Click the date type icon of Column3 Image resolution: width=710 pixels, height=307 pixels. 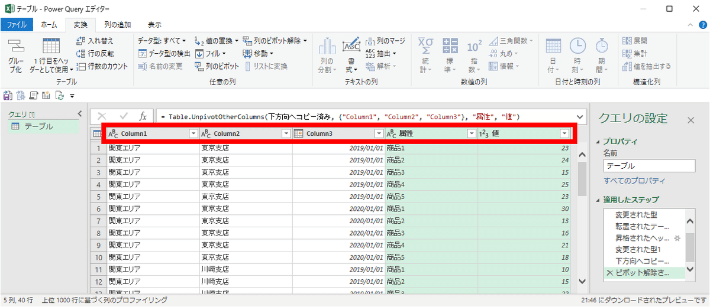299,134
